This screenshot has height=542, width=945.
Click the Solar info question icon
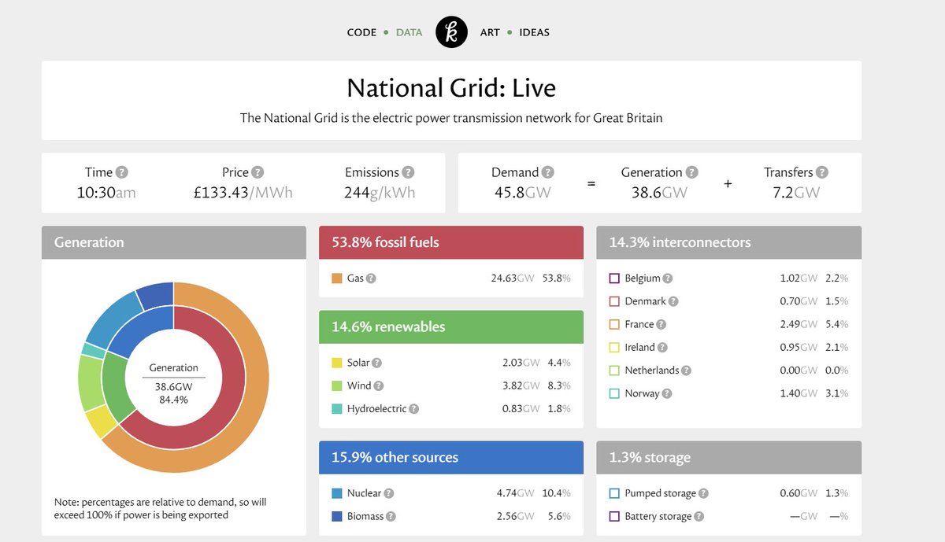pos(376,363)
